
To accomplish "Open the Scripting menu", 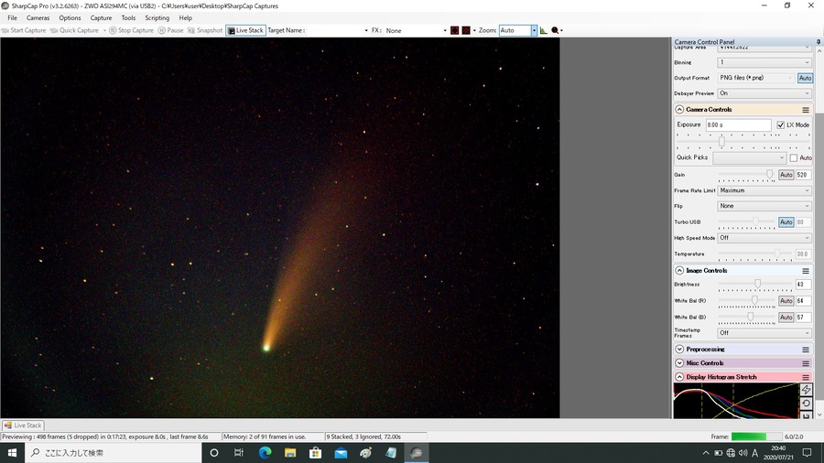I will (157, 18).
